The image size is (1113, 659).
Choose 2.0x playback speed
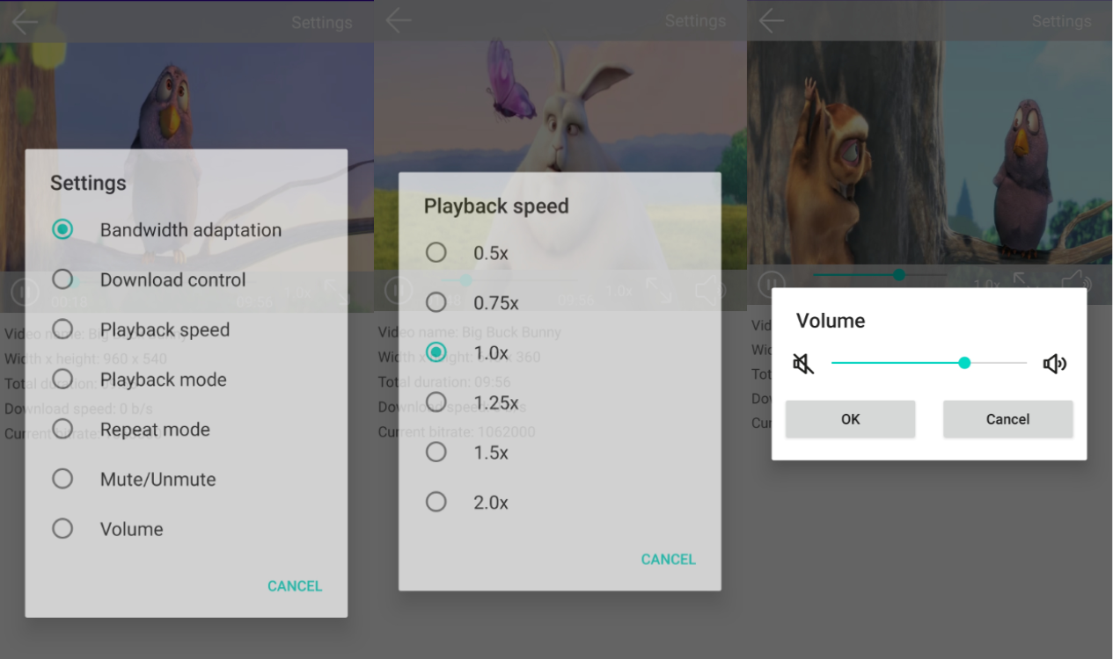[436, 502]
